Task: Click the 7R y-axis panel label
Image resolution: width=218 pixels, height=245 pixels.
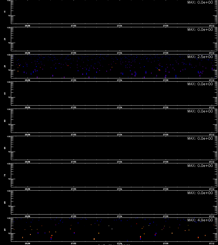Action: [5, 175]
